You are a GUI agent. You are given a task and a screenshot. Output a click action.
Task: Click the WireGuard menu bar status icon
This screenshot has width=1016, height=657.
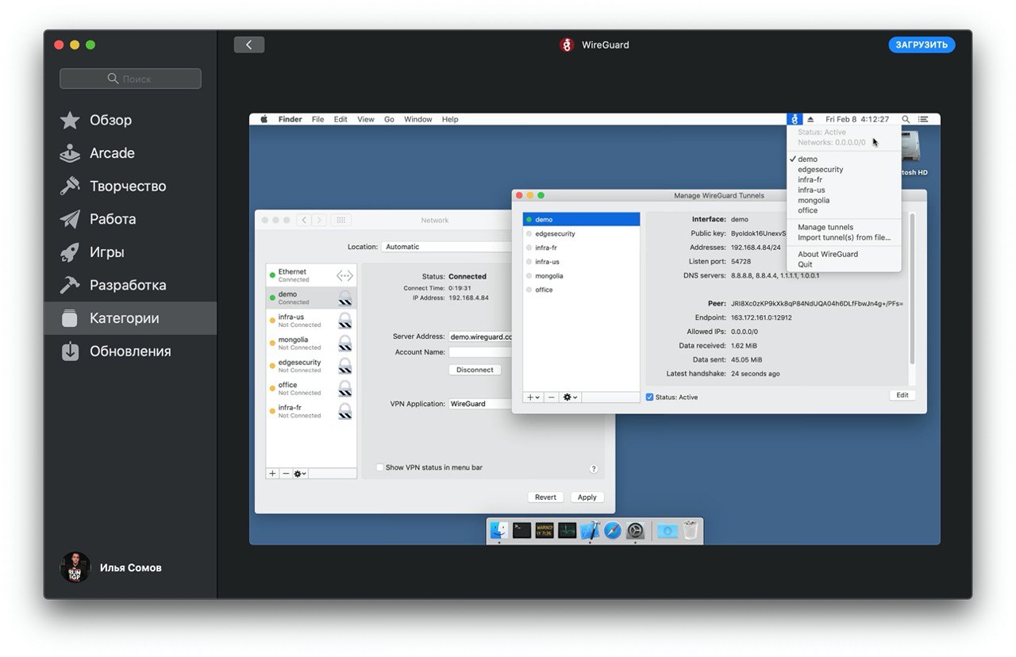point(795,119)
